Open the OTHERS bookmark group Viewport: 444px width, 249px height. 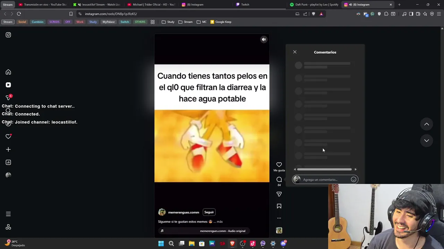click(x=140, y=22)
